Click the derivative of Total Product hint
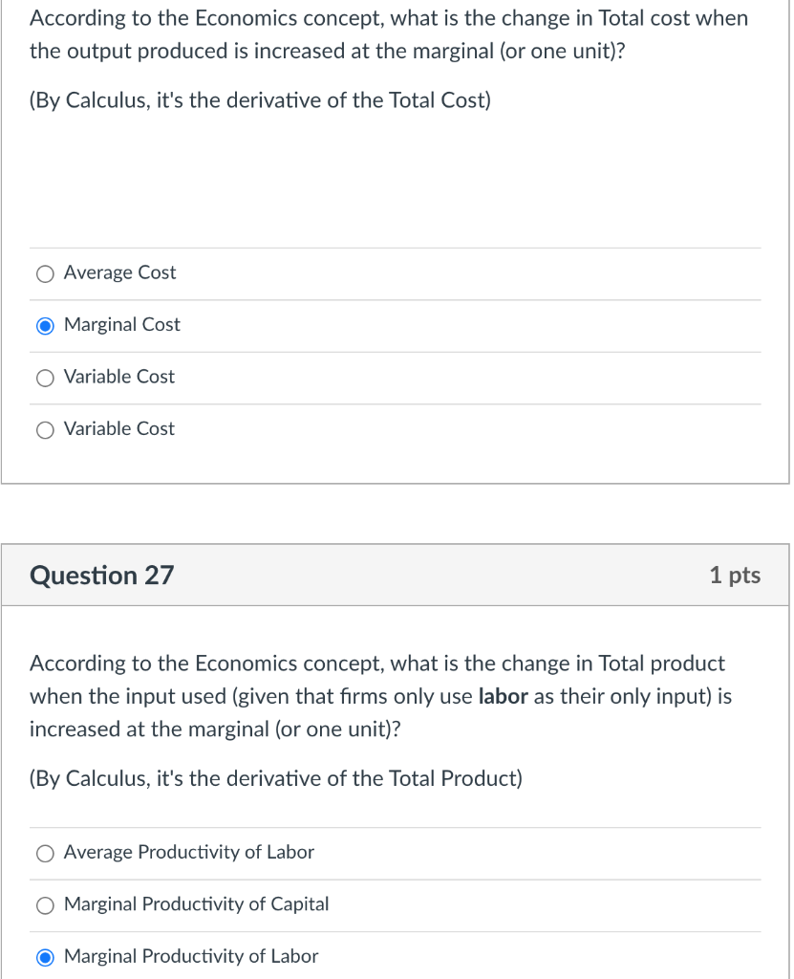Viewport: 794px width, 979px height. click(x=276, y=779)
